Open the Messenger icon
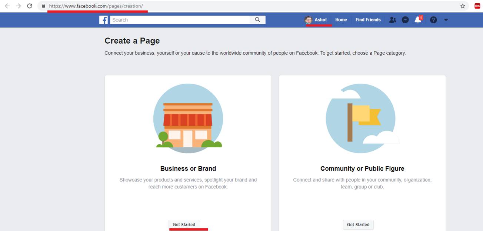 (x=405, y=20)
